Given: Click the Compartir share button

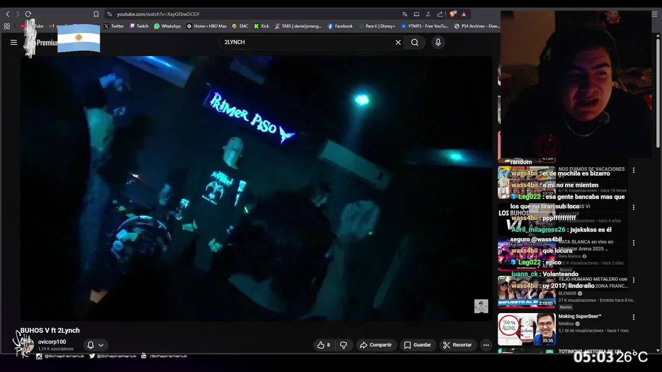Looking at the screenshot, I should coord(376,345).
